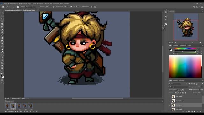
Task: Open the 'Окно' menu
Action: 62,4
